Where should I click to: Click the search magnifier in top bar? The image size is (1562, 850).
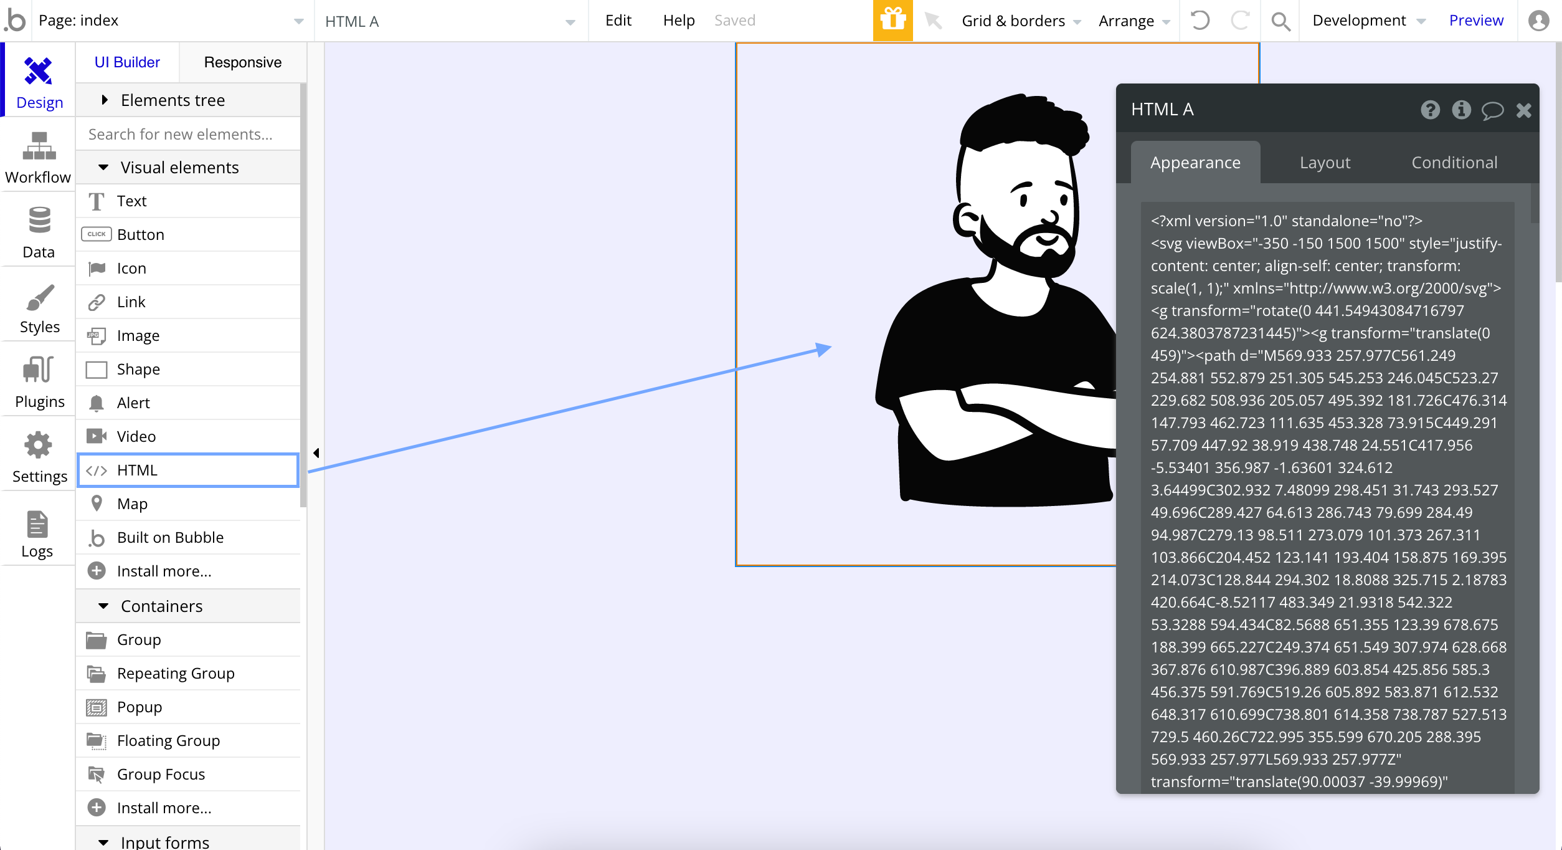pos(1280,21)
